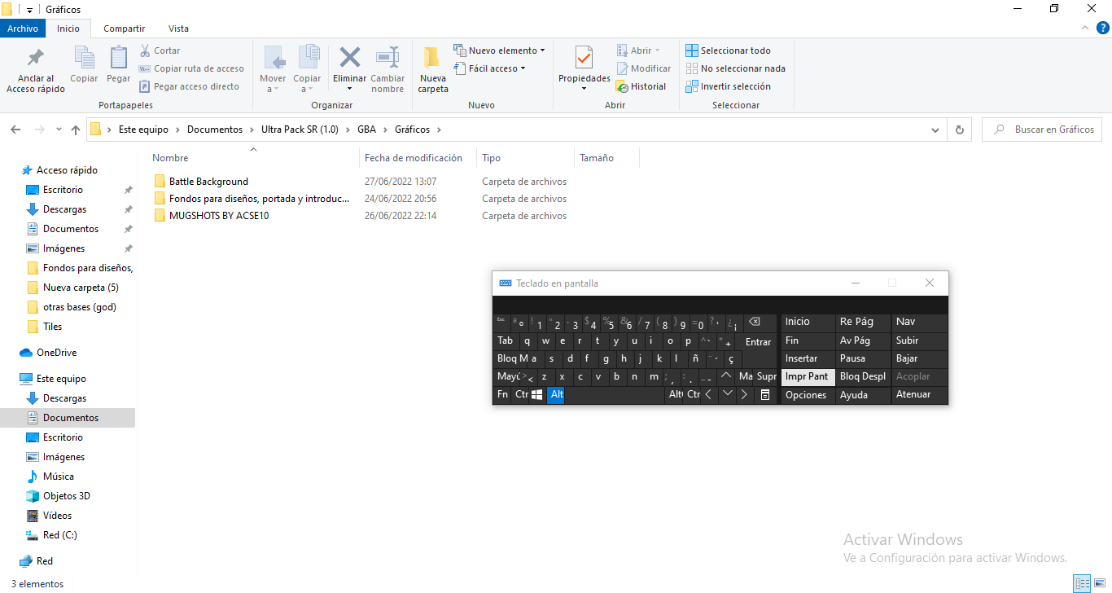1112x593 pixels.
Task: Open Propiedades from the ribbon
Action: point(584,59)
